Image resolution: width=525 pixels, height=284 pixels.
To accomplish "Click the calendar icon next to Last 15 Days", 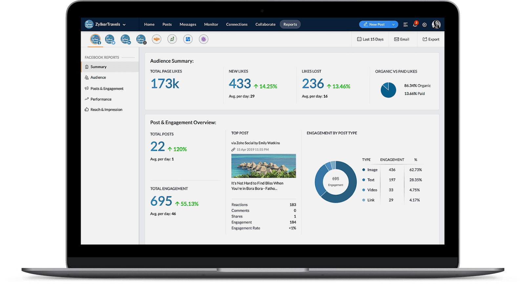I will pyautogui.click(x=359, y=39).
